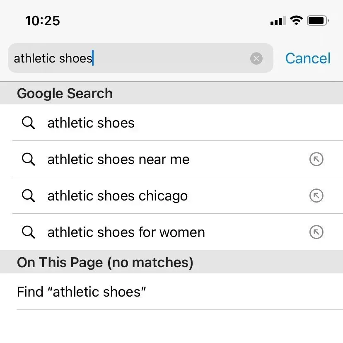Open the "athletic shoes for women" suggestion
The image size is (343, 343).
click(126, 232)
